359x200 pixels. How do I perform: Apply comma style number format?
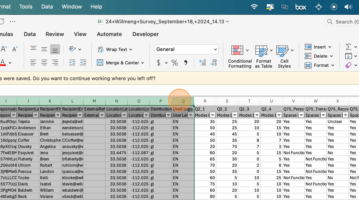tap(186, 63)
